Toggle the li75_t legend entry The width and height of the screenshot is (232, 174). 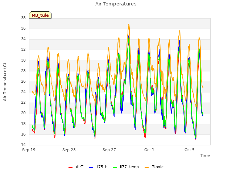(x=98, y=167)
